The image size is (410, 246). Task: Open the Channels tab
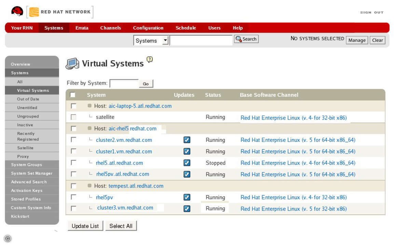tap(111, 28)
